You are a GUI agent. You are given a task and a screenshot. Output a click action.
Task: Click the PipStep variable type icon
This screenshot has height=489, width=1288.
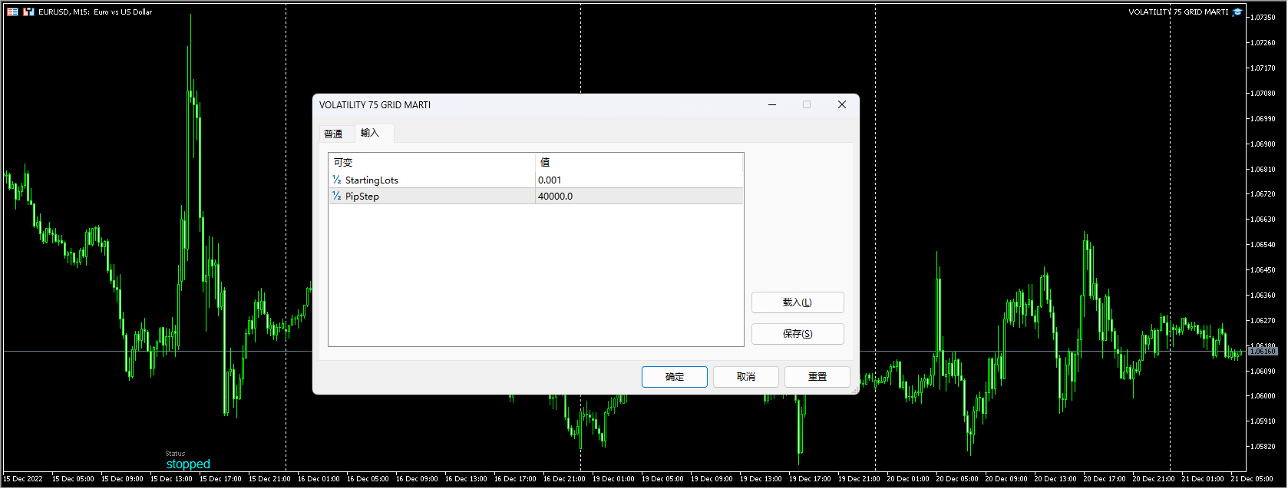click(x=336, y=196)
